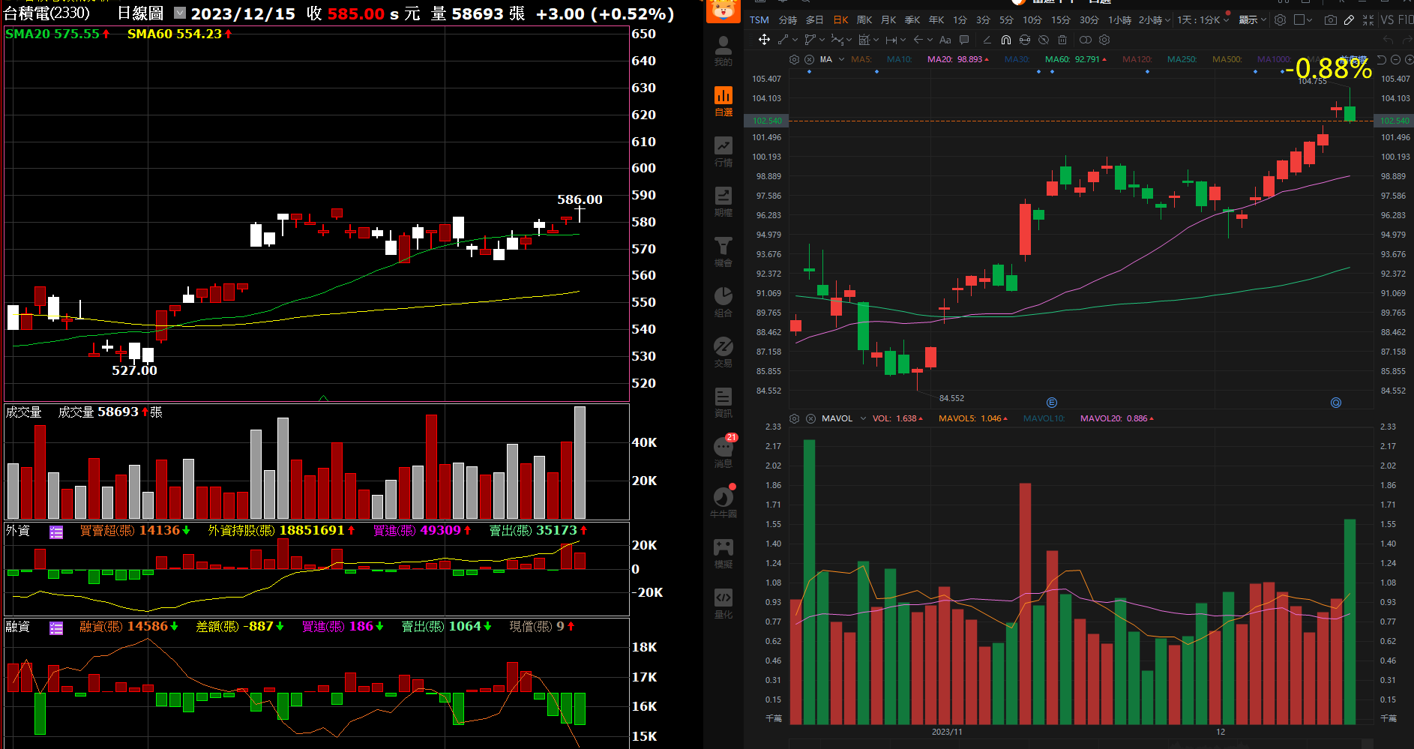This screenshot has width=1414, height=749.
Task: Select the comment bubble annotation tool
Action: (x=964, y=40)
